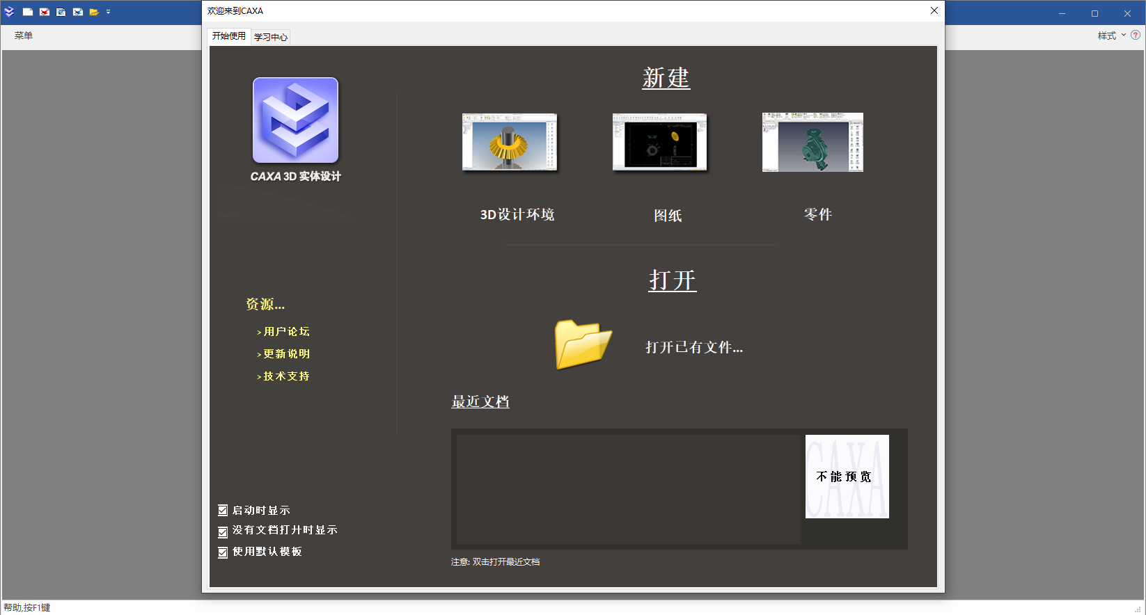Open the 样式 style dropdown

tap(1111, 35)
